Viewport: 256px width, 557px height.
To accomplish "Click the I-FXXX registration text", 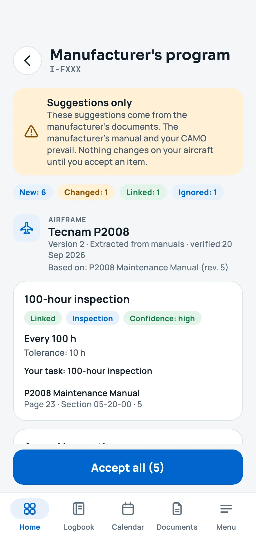I will tap(65, 69).
